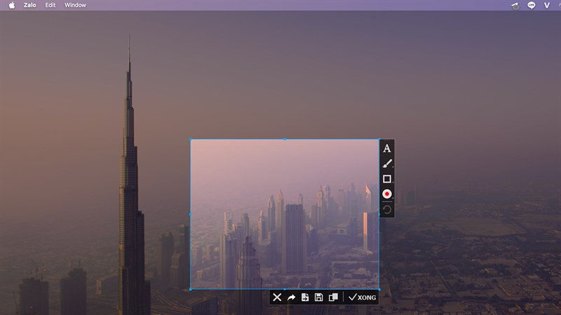Click the copy to clipboard icon
This screenshot has width=561, height=315.
click(x=333, y=297)
